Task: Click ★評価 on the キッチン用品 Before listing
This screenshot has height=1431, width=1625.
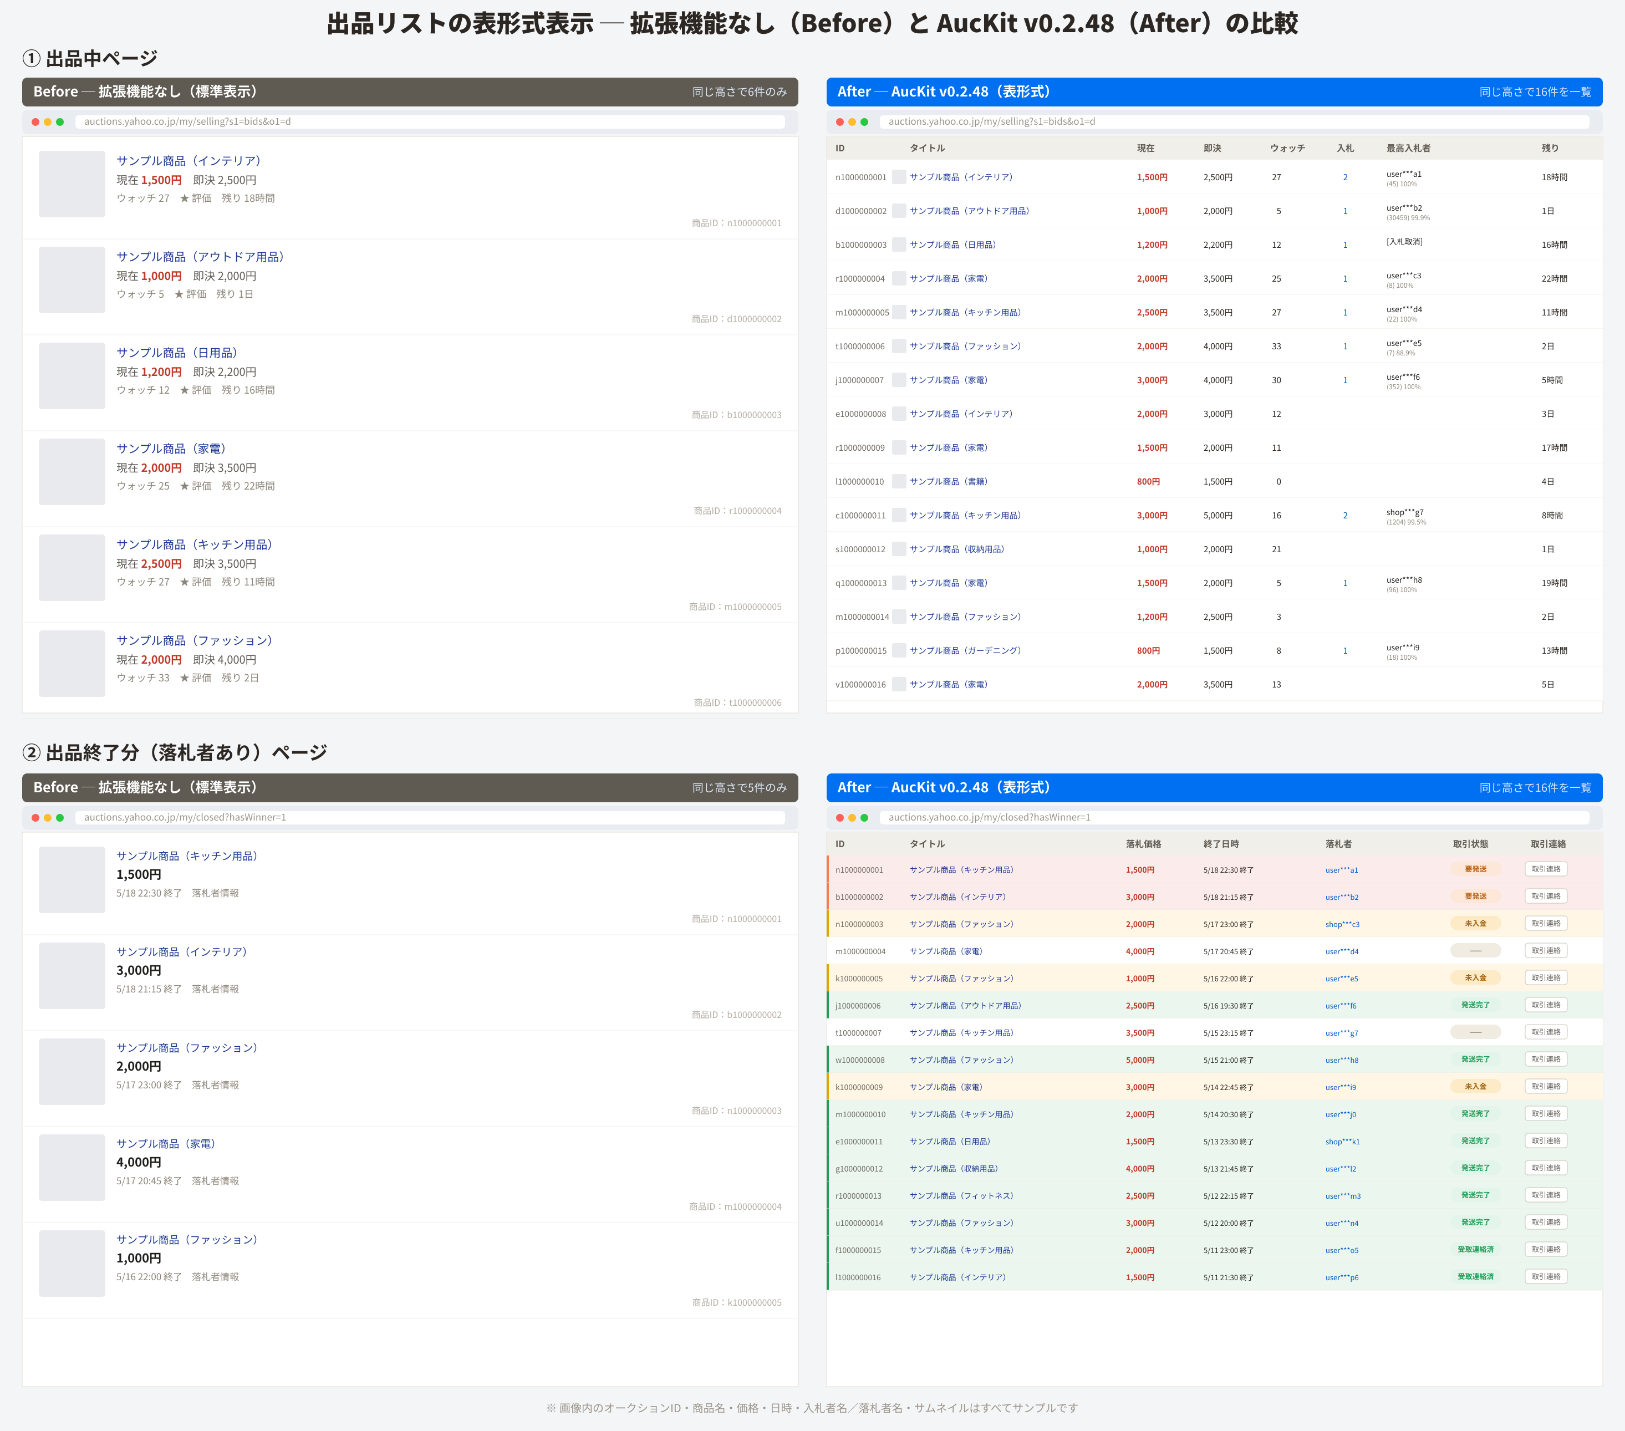Action: coord(196,582)
